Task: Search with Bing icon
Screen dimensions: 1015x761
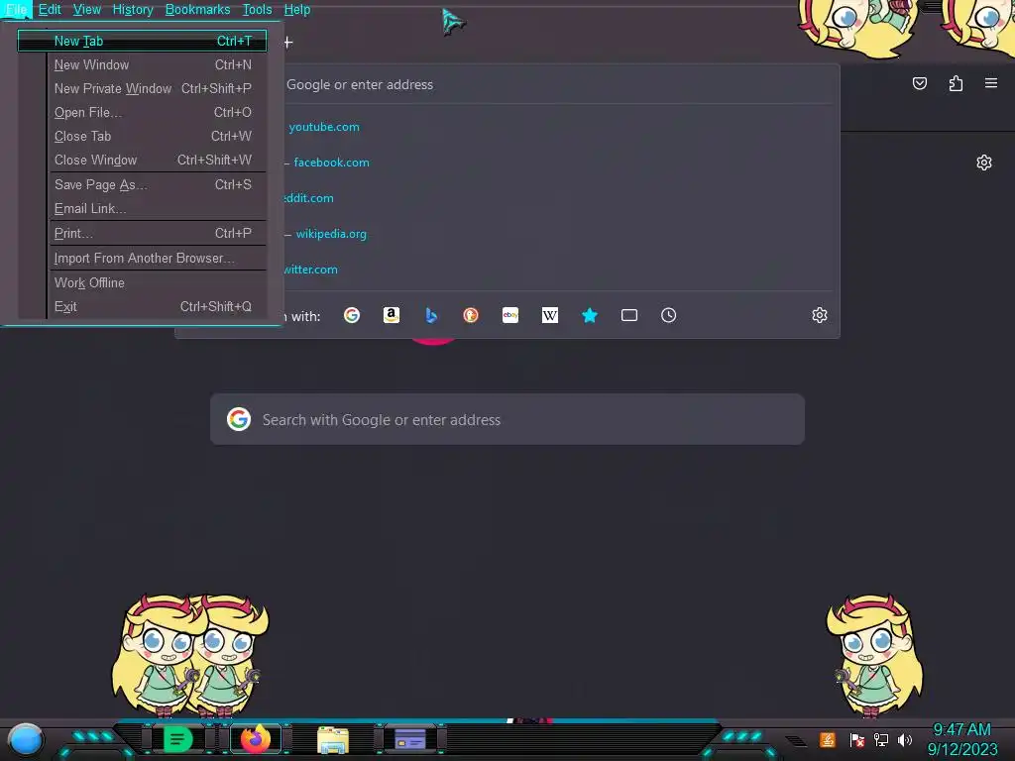Action: (x=431, y=315)
